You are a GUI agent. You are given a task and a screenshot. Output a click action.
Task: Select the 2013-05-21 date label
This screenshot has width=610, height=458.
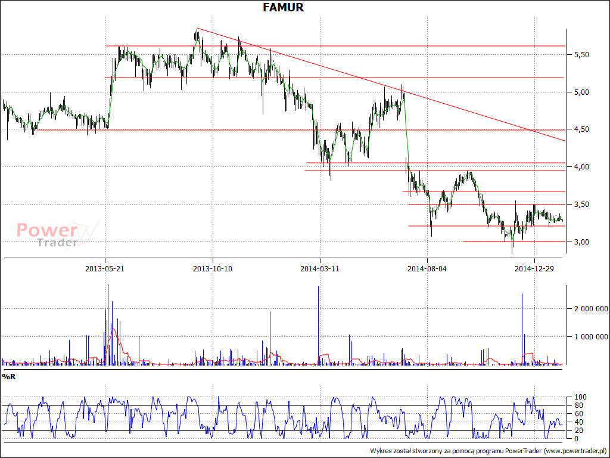click(105, 269)
